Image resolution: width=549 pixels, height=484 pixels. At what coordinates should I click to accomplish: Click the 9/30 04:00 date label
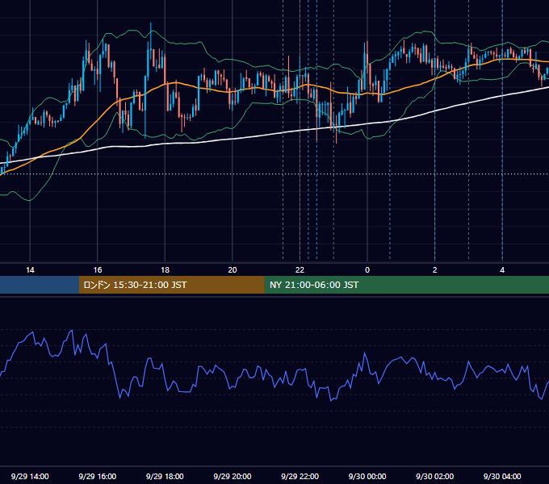click(502, 476)
